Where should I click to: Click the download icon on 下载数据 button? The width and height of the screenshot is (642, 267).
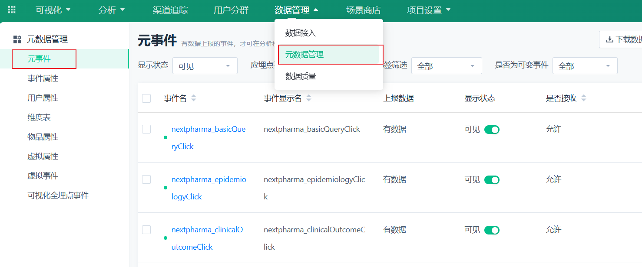(x=610, y=39)
